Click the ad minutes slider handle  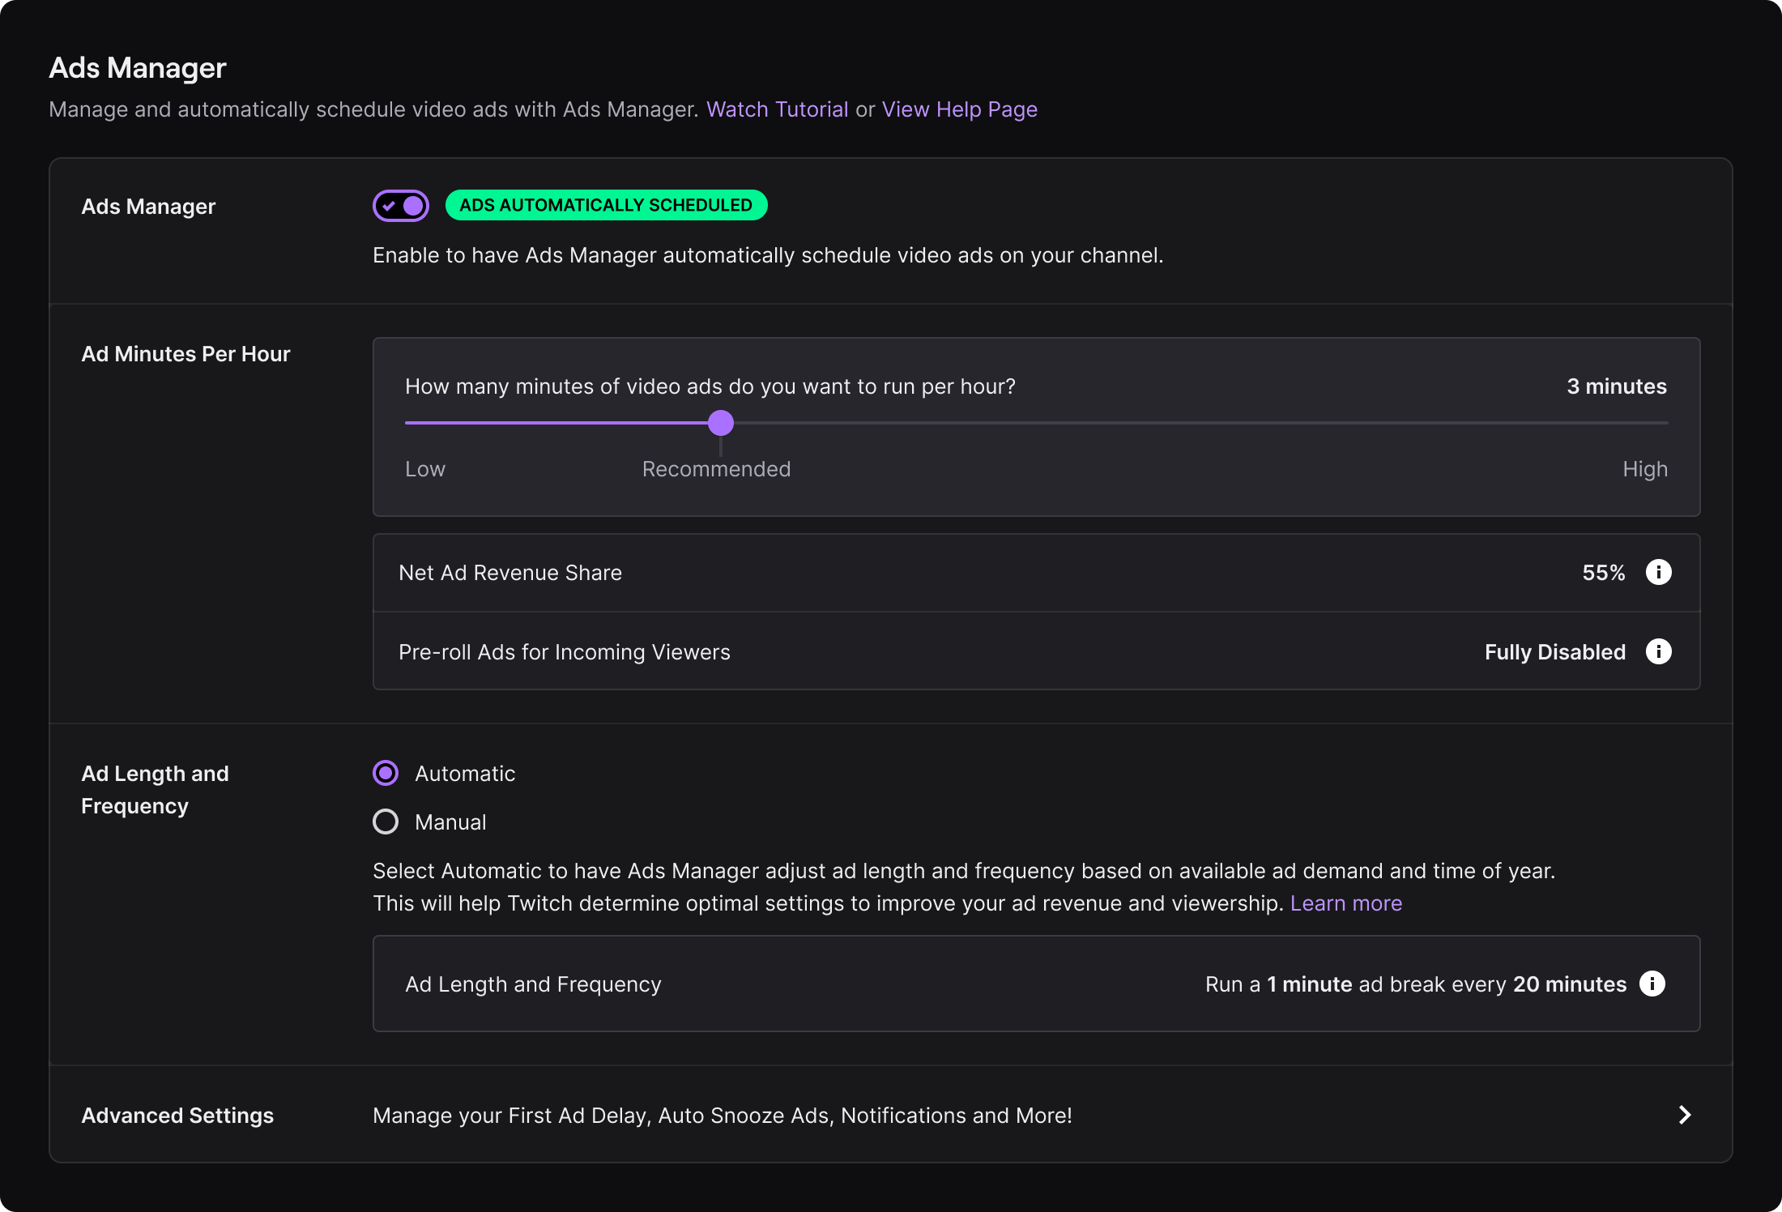(x=721, y=422)
